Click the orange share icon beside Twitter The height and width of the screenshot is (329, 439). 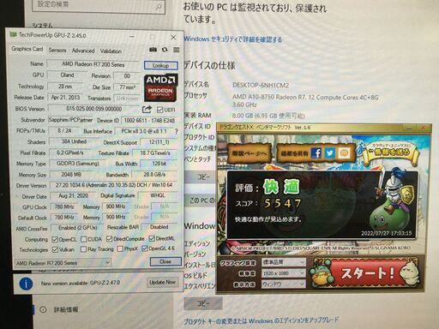click(x=344, y=153)
